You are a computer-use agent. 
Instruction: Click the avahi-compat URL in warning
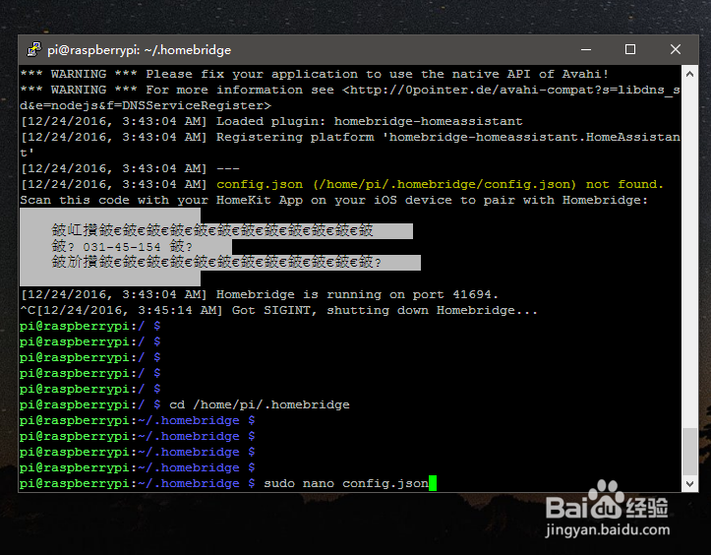[x=350, y=97]
